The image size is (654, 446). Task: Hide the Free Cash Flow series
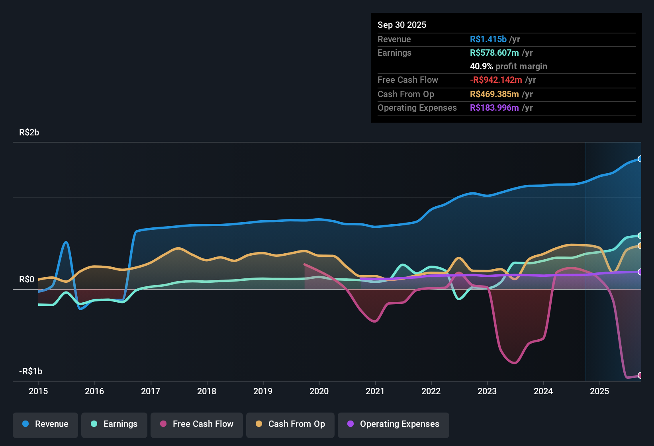tap(196, 424)
